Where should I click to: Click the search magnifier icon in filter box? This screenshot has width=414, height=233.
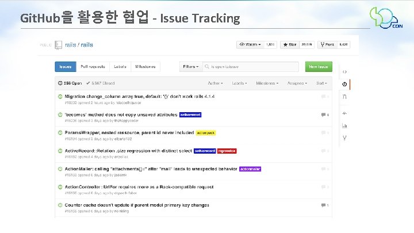click(207, 67)
